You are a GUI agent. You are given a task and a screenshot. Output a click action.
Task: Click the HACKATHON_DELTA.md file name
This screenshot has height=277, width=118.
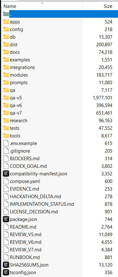pyautogui.click(x=35, y=197)
